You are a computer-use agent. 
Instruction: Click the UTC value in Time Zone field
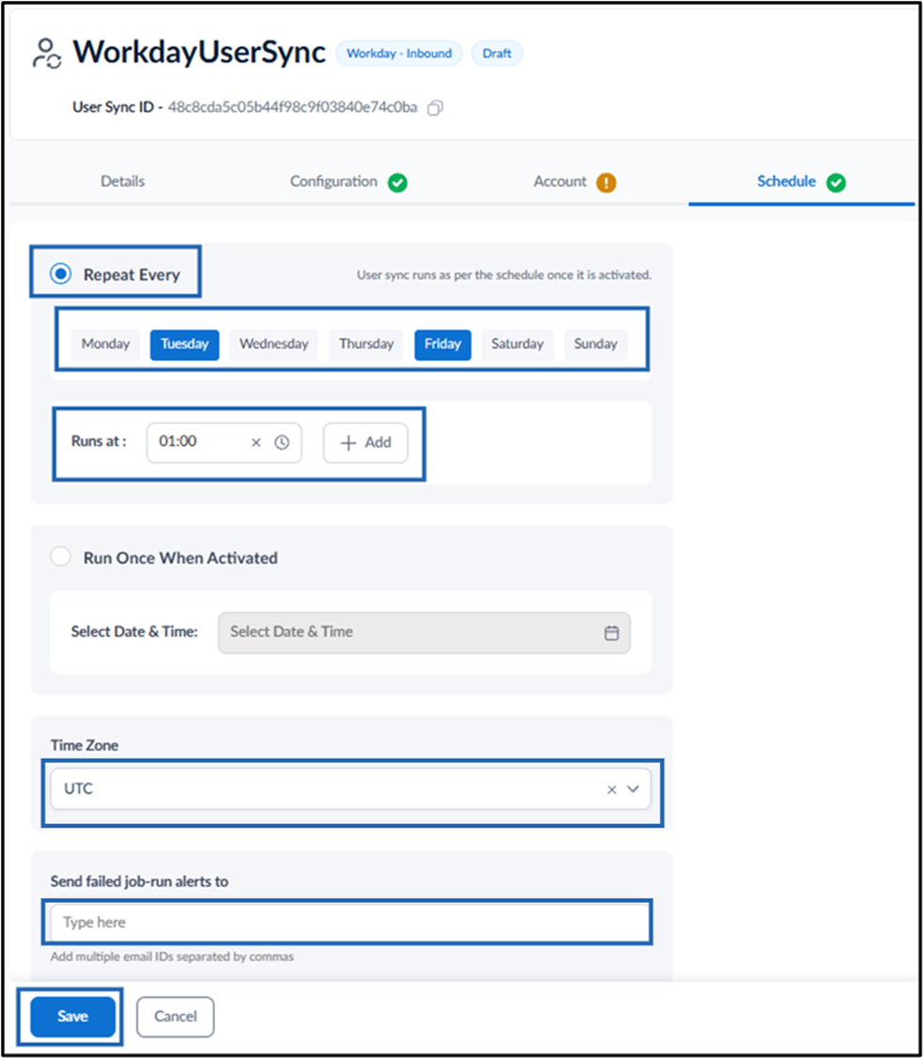click(x=78, y=789)
